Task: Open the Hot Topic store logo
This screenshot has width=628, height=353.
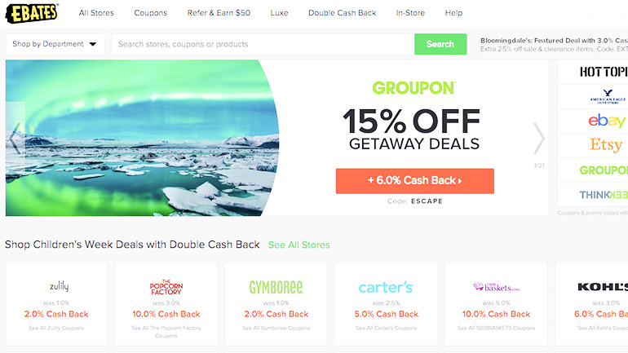Action: point(604,72)
